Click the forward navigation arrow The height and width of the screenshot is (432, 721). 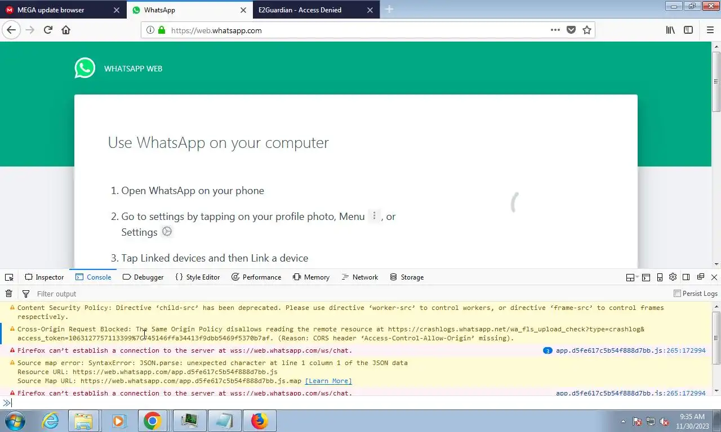[x=30, y=30]
